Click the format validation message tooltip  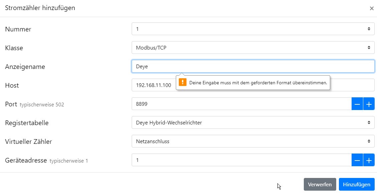click(x=253, y=83)
